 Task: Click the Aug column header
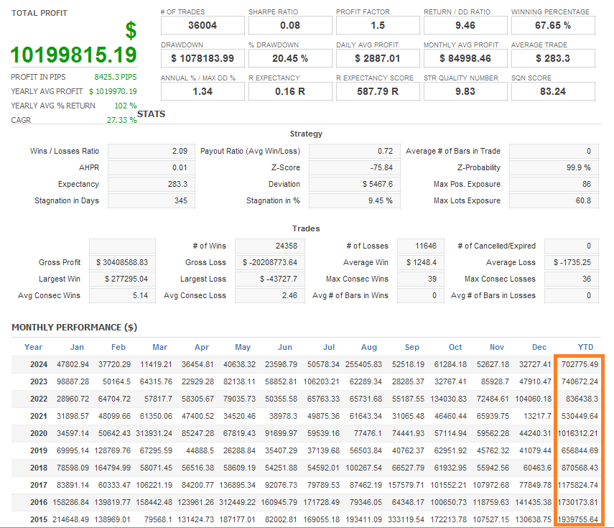(369, 347)
